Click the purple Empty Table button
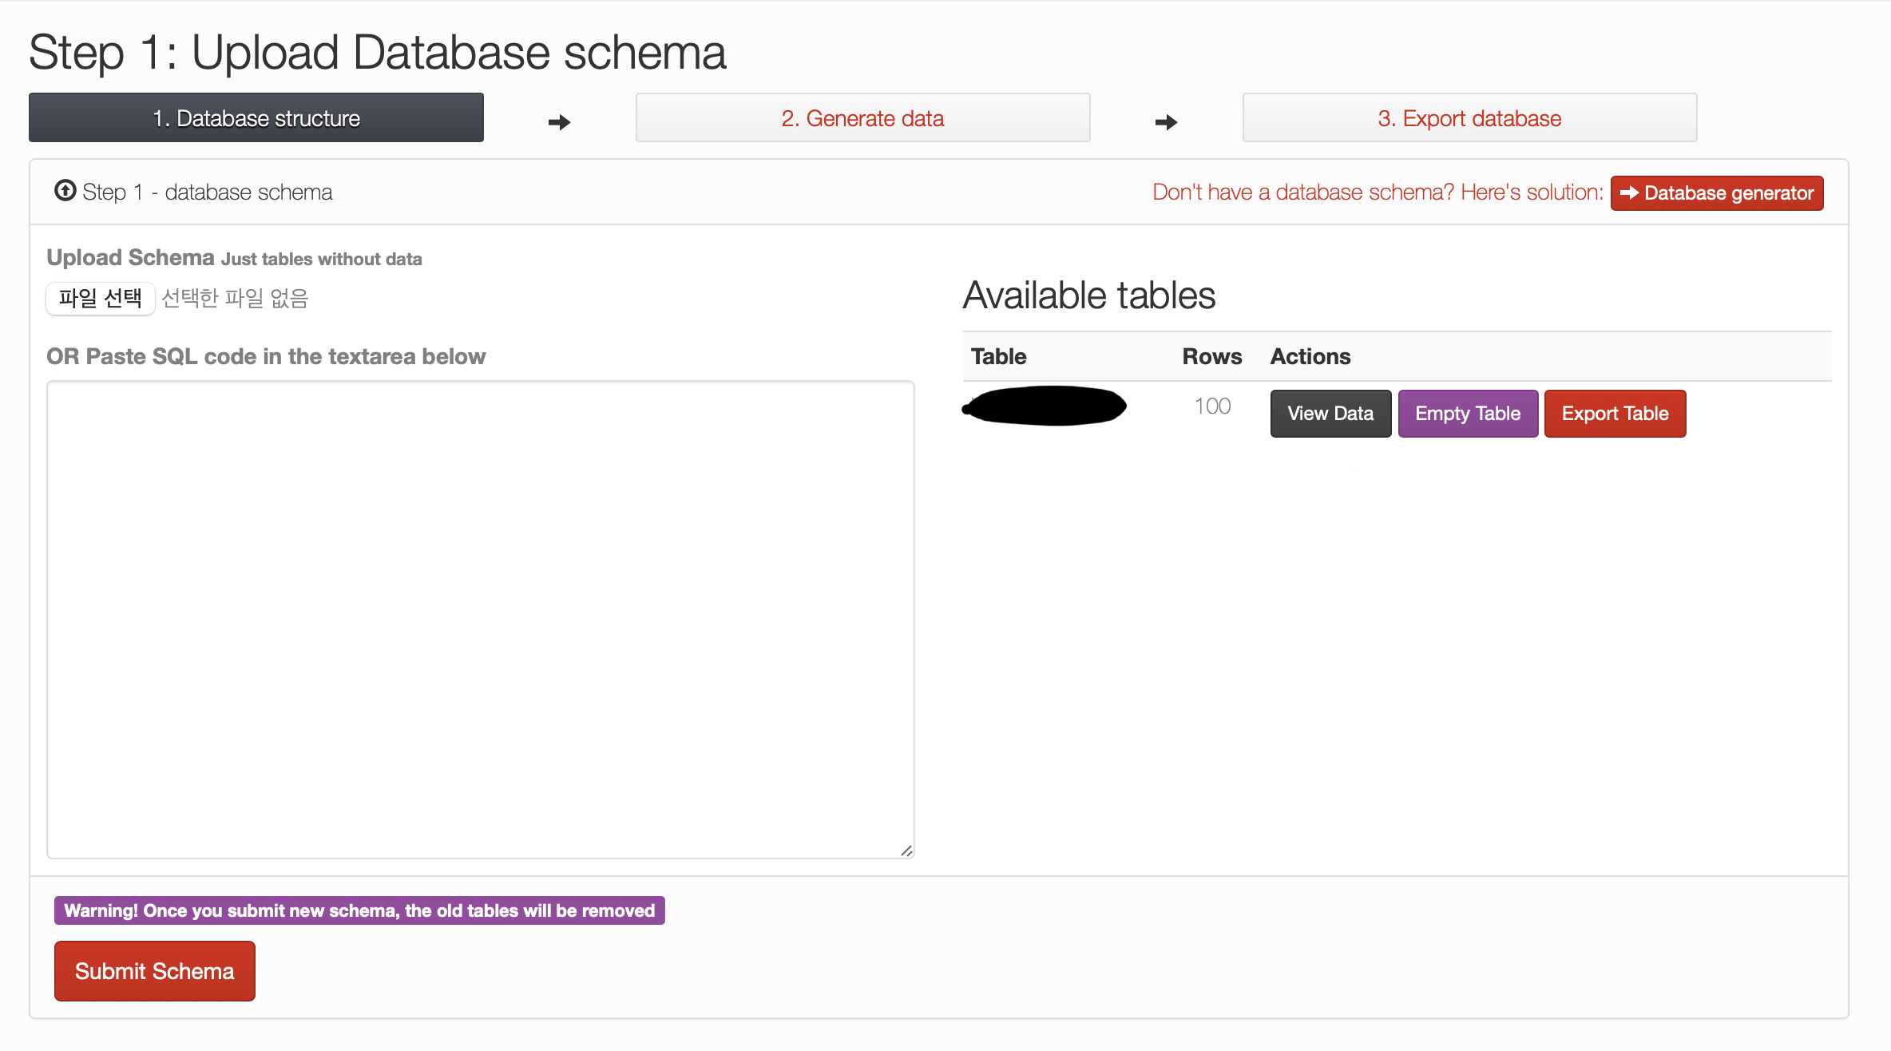 pos(1468,414)
